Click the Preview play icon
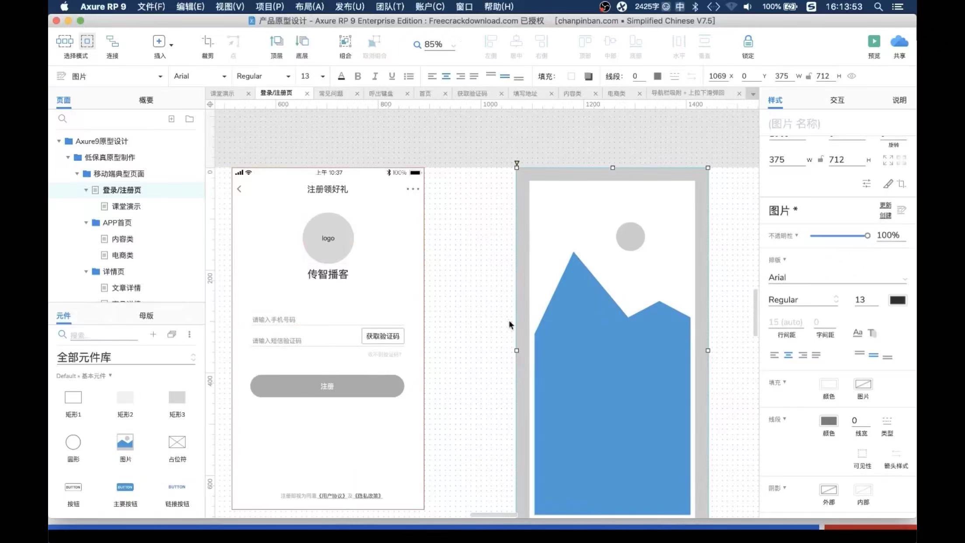The width and height of the screenshot is (965, 543). (x=874, y=42)
